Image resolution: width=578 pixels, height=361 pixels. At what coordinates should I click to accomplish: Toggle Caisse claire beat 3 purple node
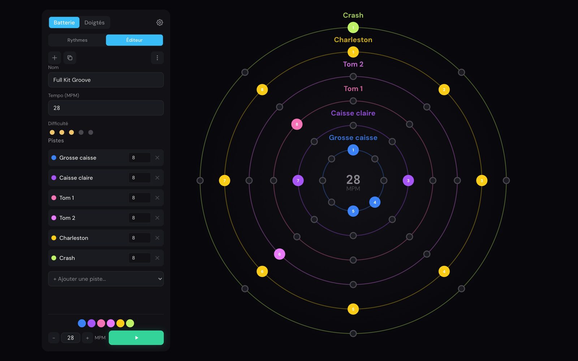(x=408, y=180)
